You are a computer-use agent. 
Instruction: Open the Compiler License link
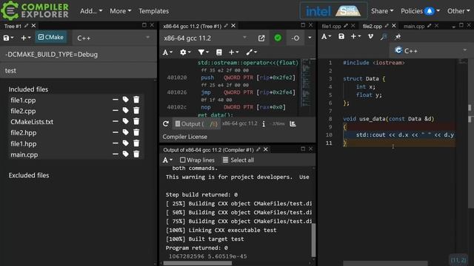click(184, 137)
